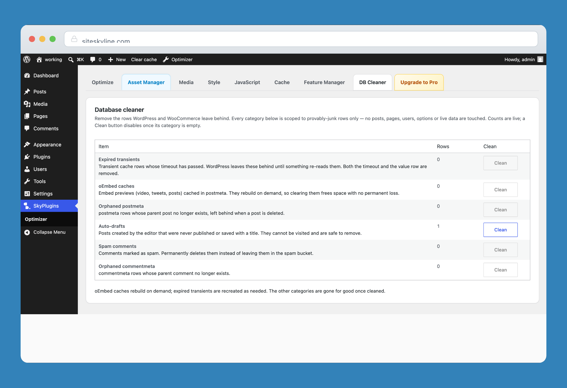The height and width of the screenshot is (388, 567).
Task: Open the Tools menu label
Action: tap(39, 181)
